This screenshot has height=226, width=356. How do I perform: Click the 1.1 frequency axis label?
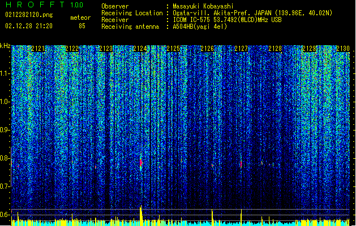5,73
